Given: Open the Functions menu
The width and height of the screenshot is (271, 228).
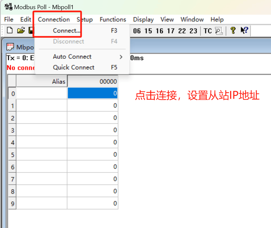Looking at the screenshot, I should pyautogui.click(x=113, y=20).
